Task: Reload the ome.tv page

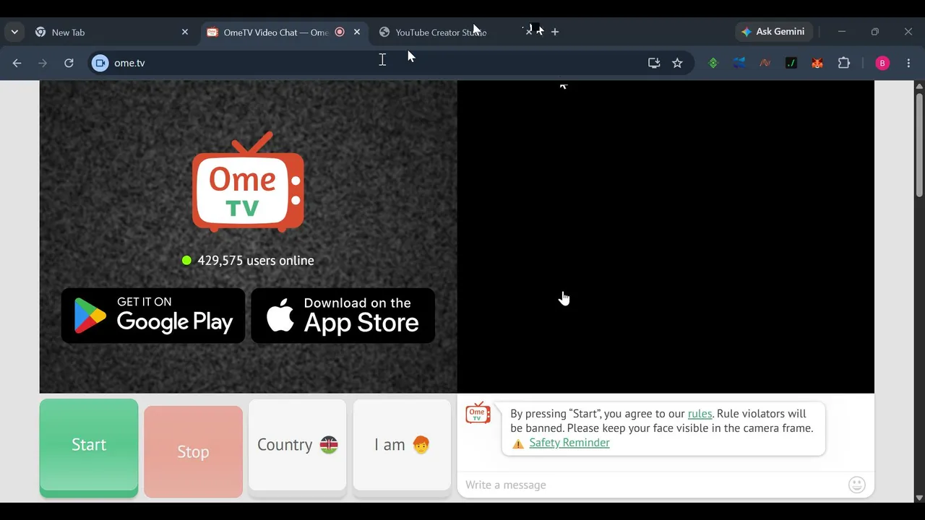Action: pos(69,63)
